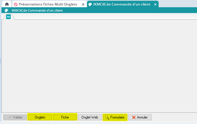The width and height of the screenshot is (197, 124).
Task: Click the header title IKMCliCde Commande d'un client
Action: click(37, 10)
